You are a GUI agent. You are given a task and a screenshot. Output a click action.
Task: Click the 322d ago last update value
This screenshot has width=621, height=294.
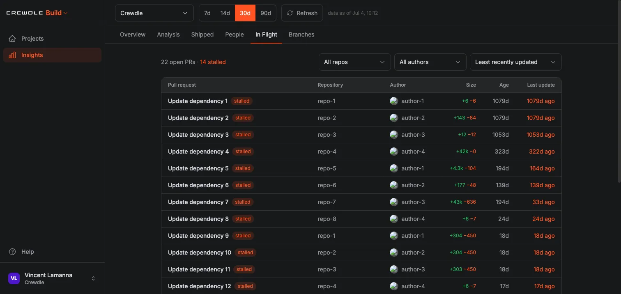pyautogui.click(x=542, y=152)
